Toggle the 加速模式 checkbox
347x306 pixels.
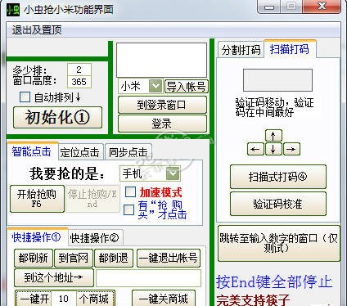click(x=130, y=191)
